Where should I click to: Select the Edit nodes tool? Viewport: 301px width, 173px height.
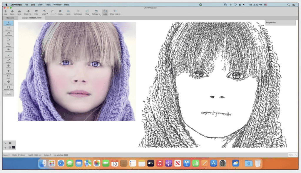[9, 29]
